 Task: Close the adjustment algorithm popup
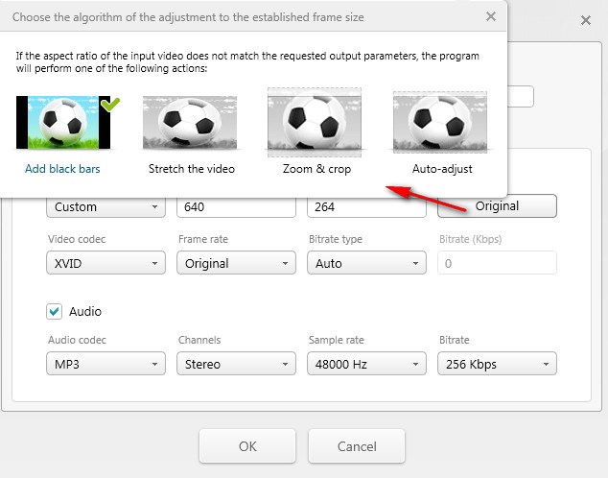point(491,16)
